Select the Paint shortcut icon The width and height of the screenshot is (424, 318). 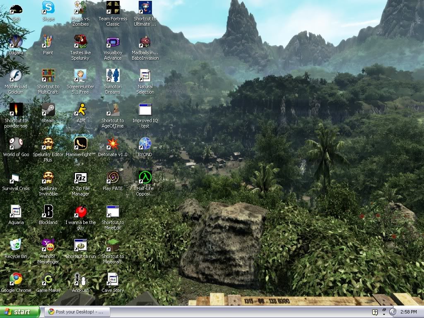48,42
